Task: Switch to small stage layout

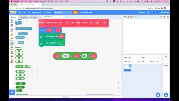Action: coord(161,17)
